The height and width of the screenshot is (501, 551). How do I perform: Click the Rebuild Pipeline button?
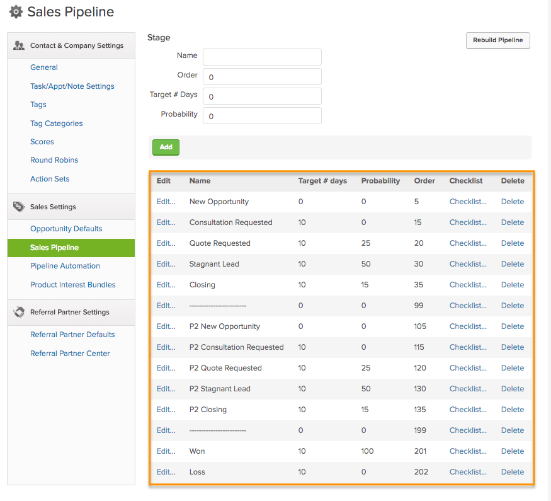click(497, 40)
